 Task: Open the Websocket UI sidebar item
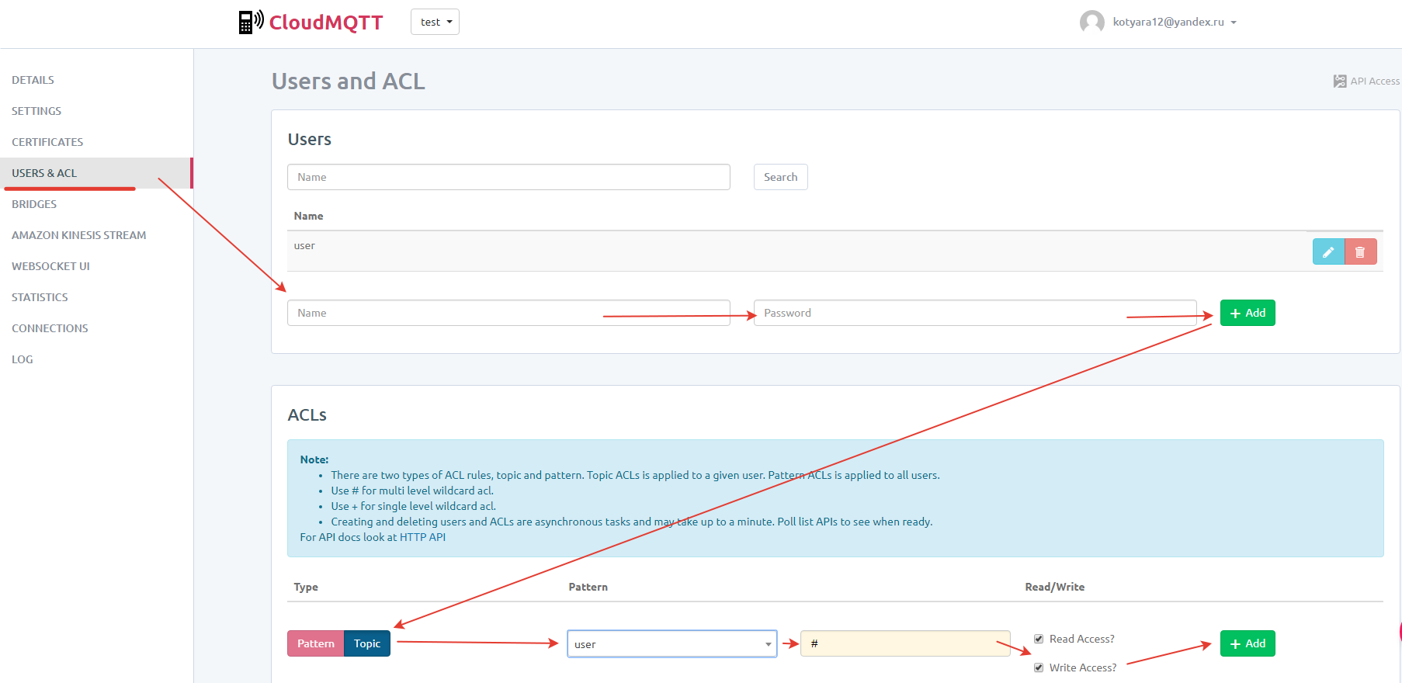pos(50,266)
